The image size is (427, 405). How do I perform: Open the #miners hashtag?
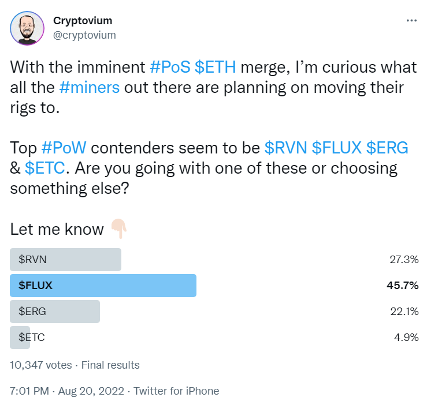point(89,88)
